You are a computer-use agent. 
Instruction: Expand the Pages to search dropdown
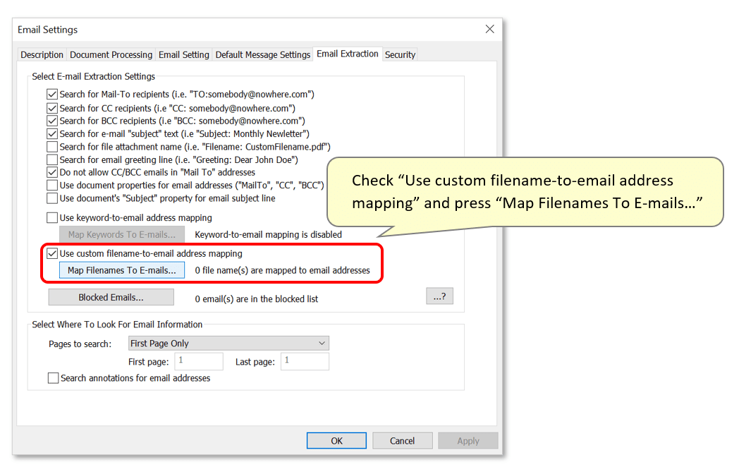228,344
